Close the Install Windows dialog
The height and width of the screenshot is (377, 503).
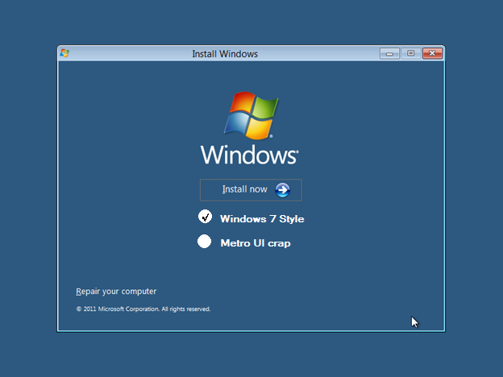pyautogui.click(x=432, y=53)
